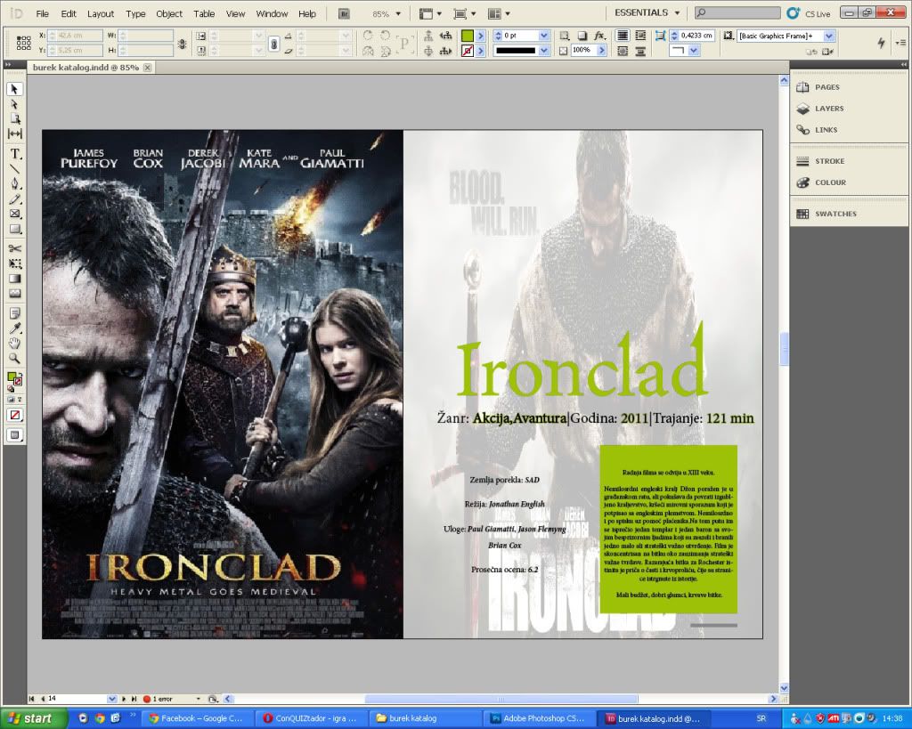Click the green fill color swatch in control panel
Image resolution: width=912 pixels, height=729 pixels.
coord(467,36)
